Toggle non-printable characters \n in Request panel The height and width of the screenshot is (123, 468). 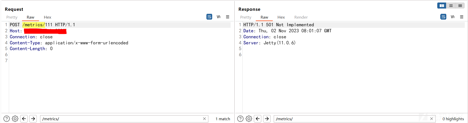[x=219, y=17]
